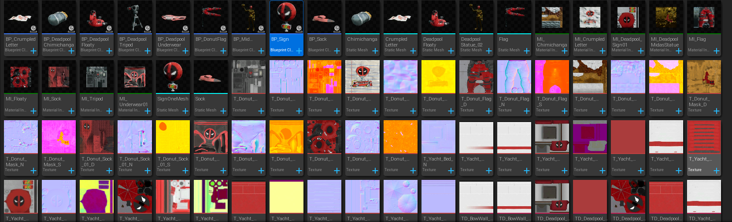This screenshot has height=222, width=732.
Task: Click the plus icon on Chimichanga Static Mesh tile
Action: (375, 51)
